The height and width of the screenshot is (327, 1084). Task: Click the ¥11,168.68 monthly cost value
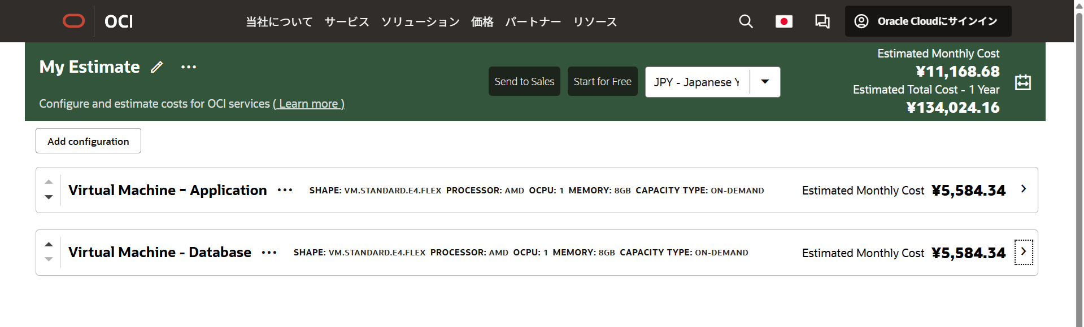(957, 72)
